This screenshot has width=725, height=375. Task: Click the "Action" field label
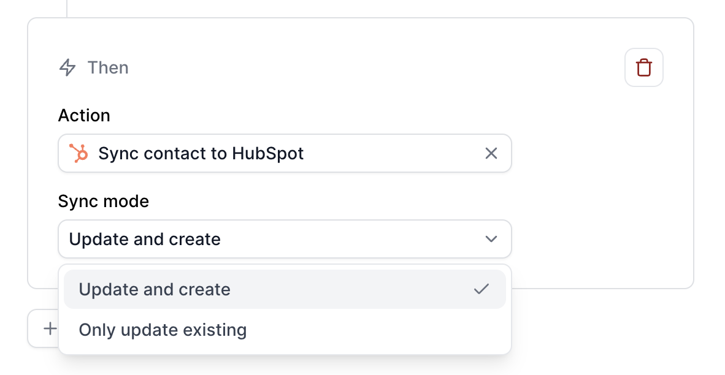coord(84,115)
